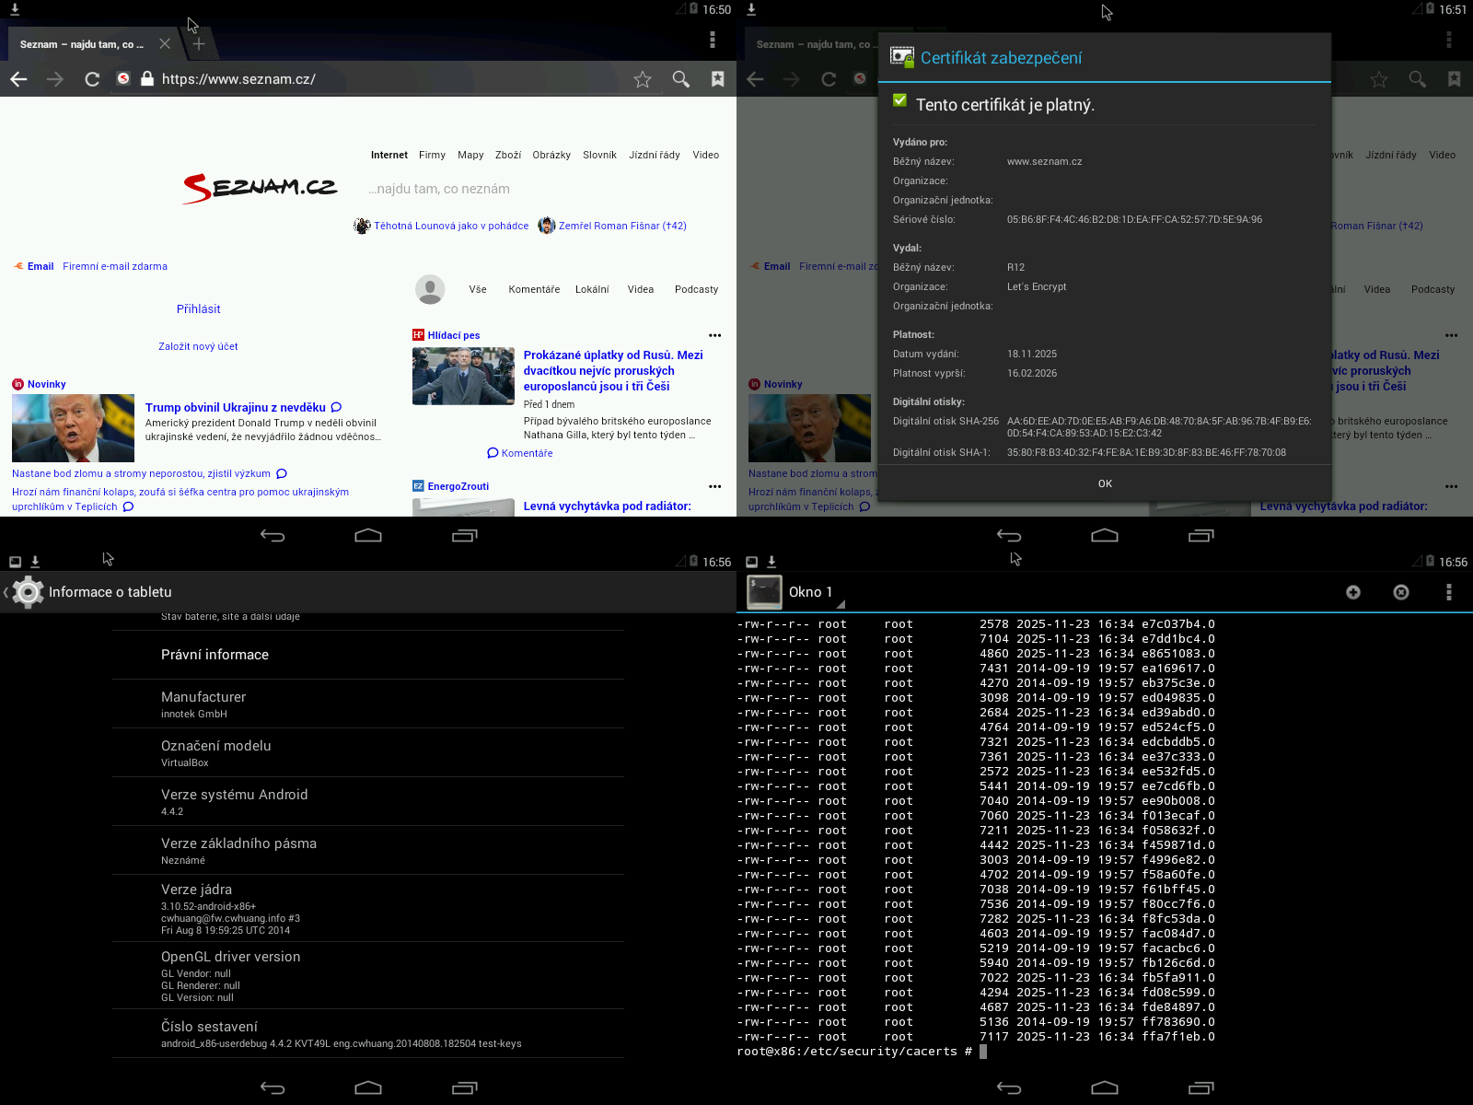Click the padlock icon beside https://www.seznam.cz/

[x=146, y=79]
